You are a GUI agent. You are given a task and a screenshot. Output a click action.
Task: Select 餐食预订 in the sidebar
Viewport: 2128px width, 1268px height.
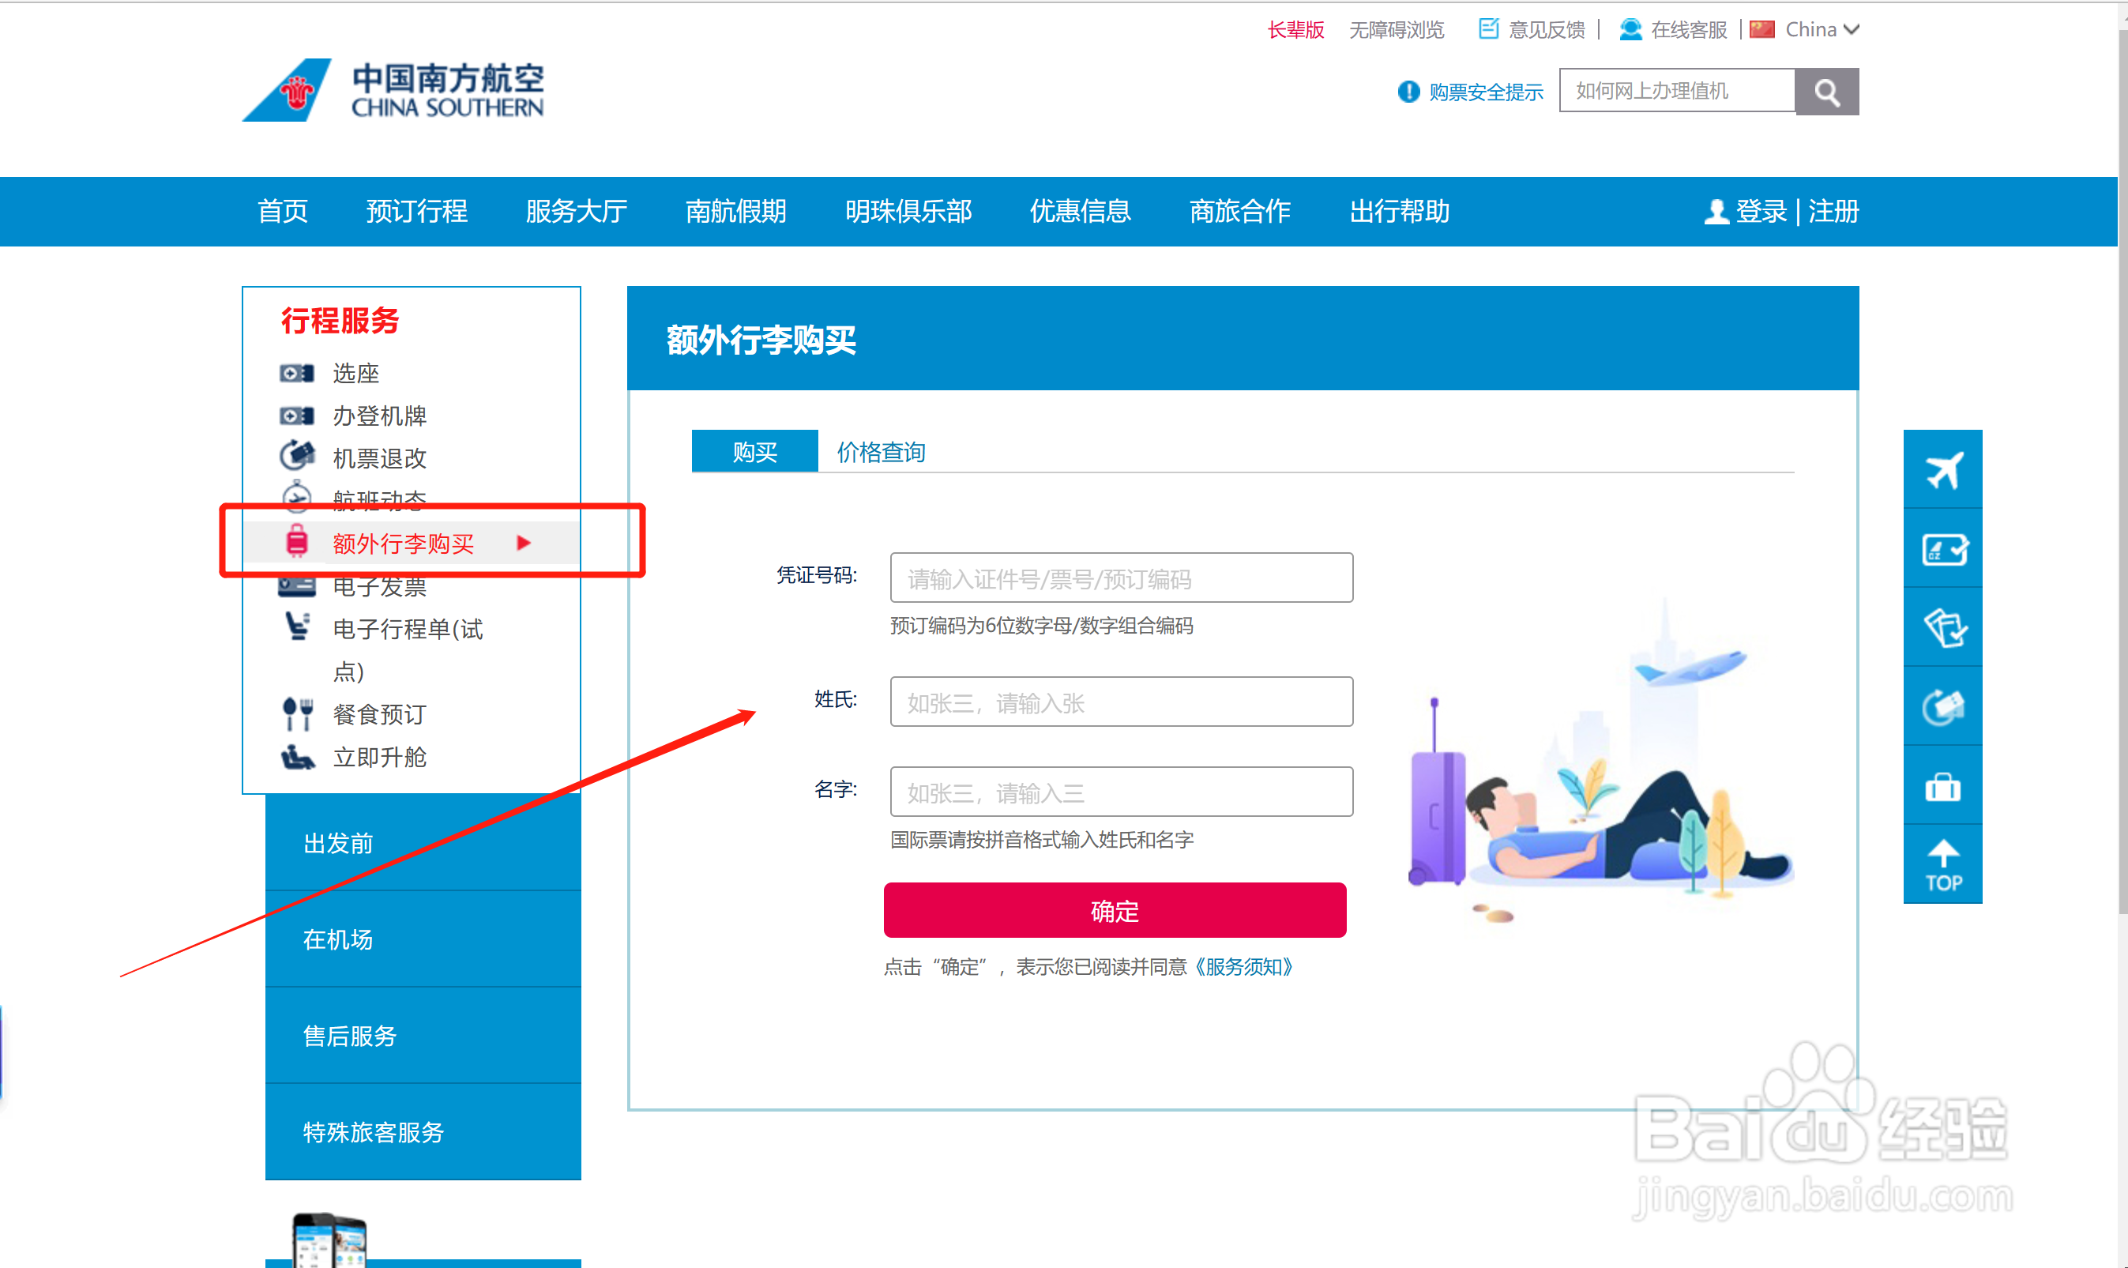click(x=379, y=713)
